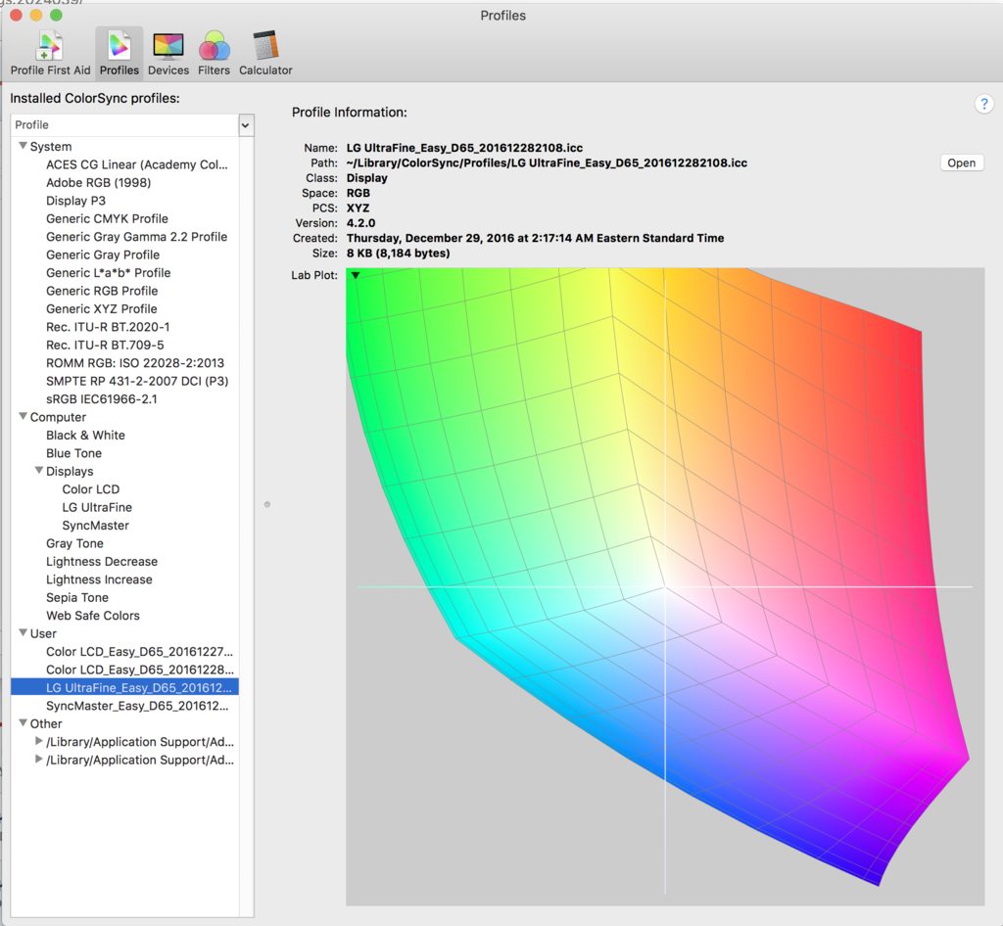Screen dimensions: 1003x926
Task: Collapse the Displays subgroup
Action: click(38, 471)
